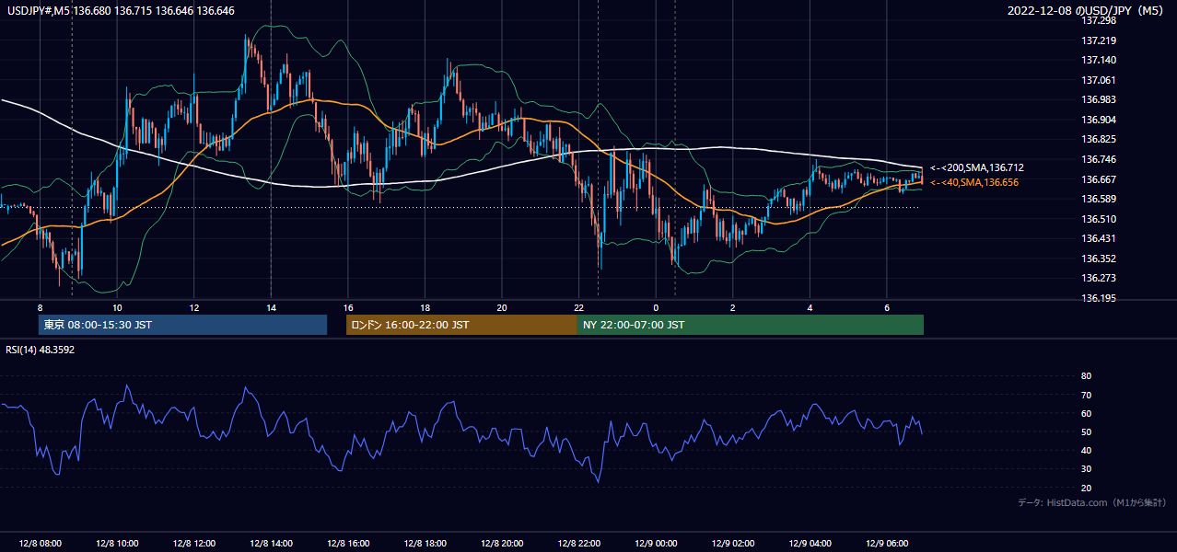Click the 12/8 22:00 date label
The image size is (1177, 552).
(579, 543)
